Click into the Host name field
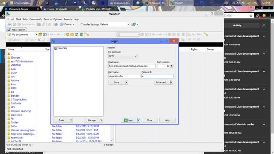The image size is (274, 154). [x=132, y=66]
